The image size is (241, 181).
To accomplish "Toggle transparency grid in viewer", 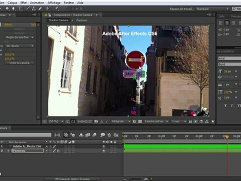I will [140, 121].
